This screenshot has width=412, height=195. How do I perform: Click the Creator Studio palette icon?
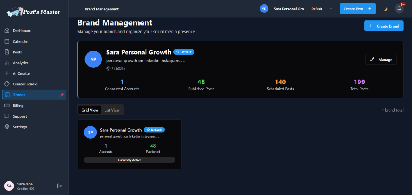click(7, 84)
